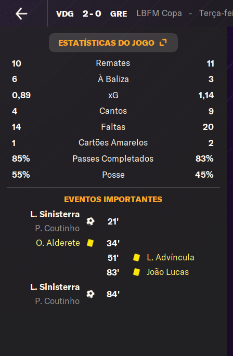Open O. Alderete's player name

click(x=58, y=243)
